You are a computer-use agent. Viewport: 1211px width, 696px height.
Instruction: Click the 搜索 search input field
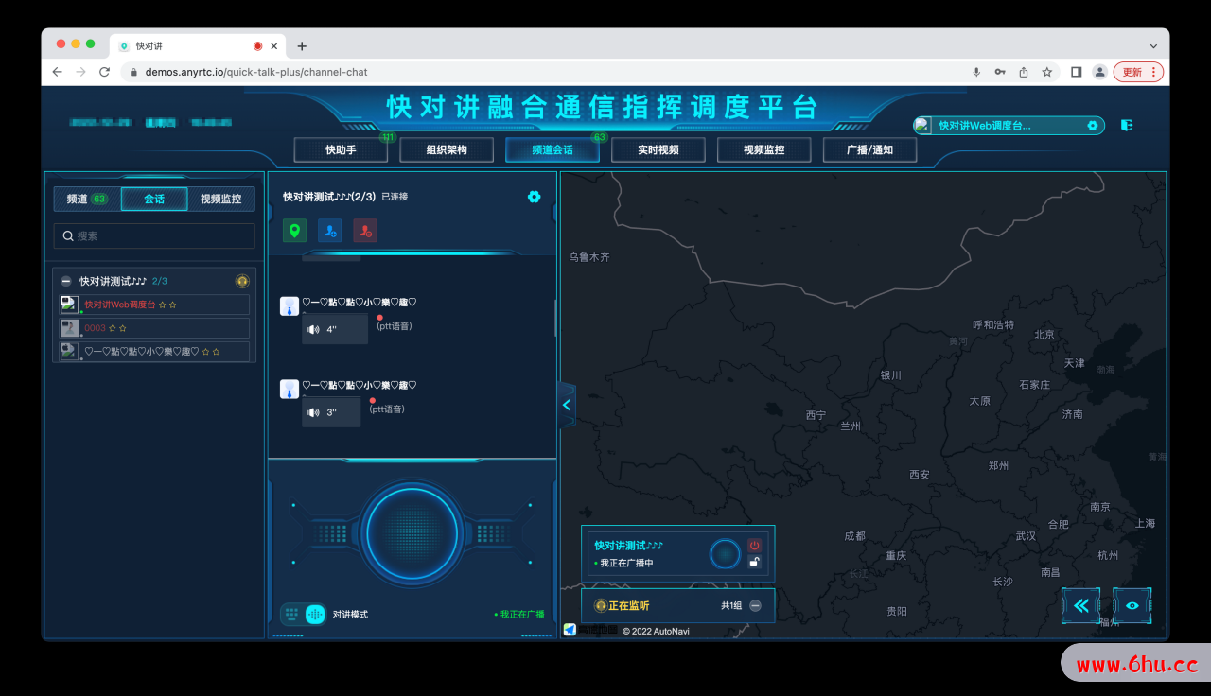[154, 235]
